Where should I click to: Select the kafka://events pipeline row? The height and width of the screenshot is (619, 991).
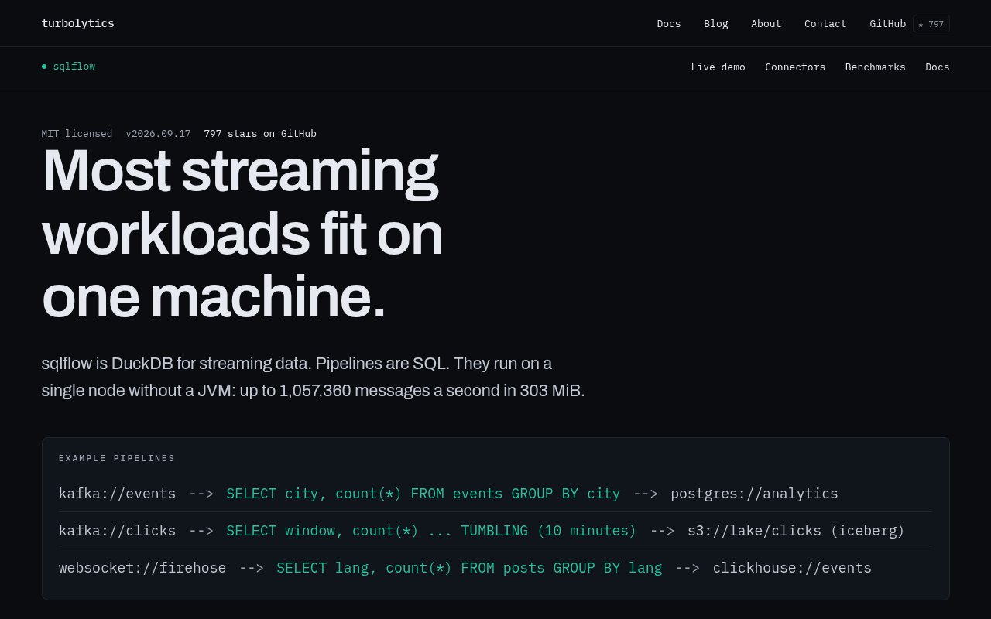(495, 494)
